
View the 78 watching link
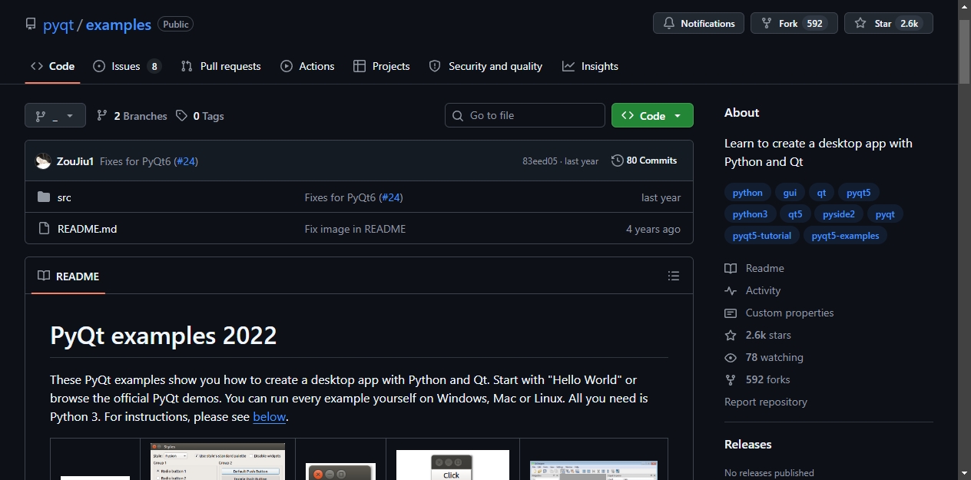pos(764,357)
